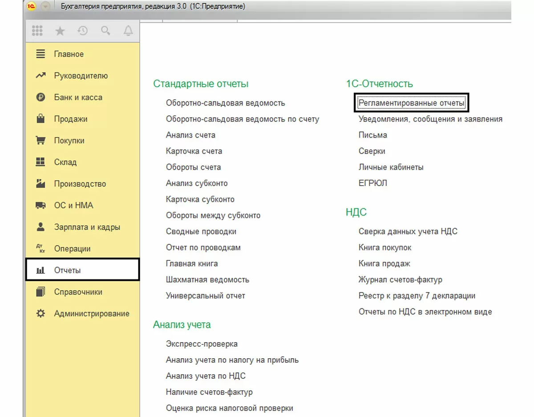Open the Шахматная ведомость report
Viewport: 534px width, 417px height.
(x=208, y=280)
